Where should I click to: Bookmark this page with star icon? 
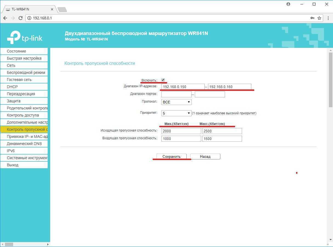(319, 18)
